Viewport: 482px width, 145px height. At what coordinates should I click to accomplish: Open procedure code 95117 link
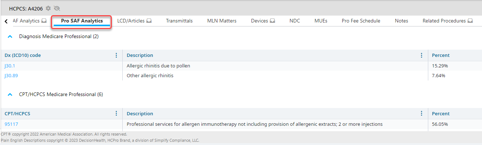click(x=11, y=124)
